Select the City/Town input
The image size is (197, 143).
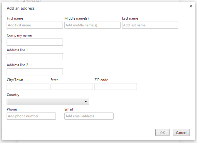click(x=28, y=87)
